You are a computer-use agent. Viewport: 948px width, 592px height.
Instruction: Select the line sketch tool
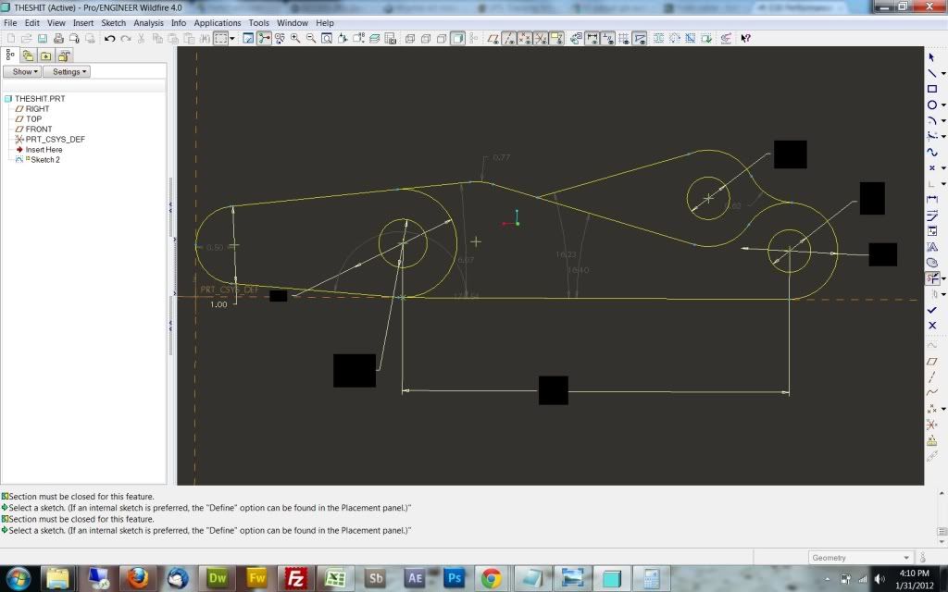click(x=931, y=73)
